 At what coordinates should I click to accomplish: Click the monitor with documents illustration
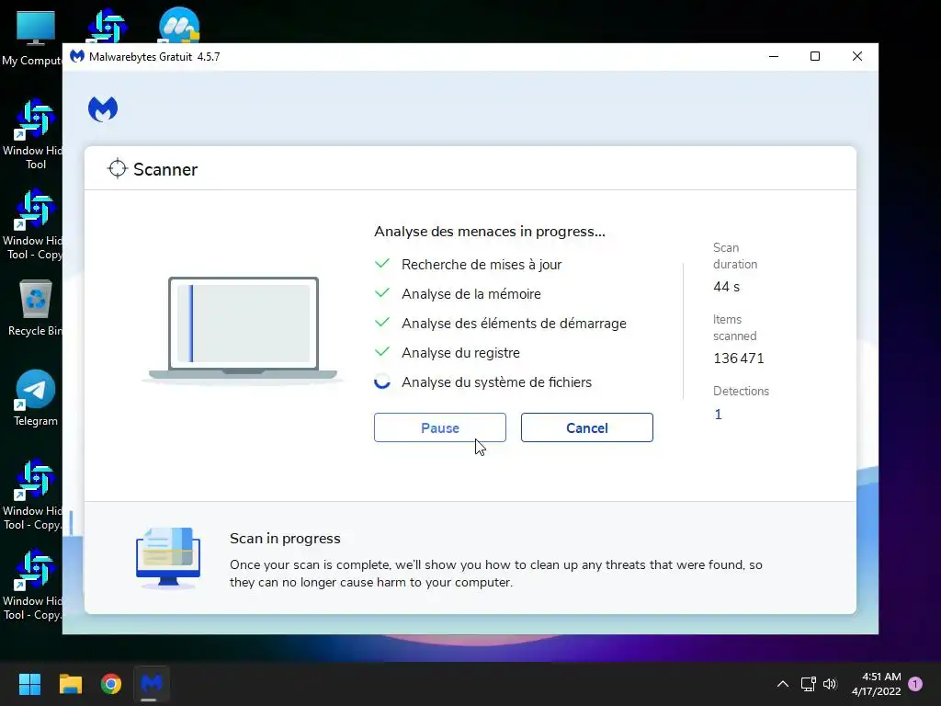(168, 558)
